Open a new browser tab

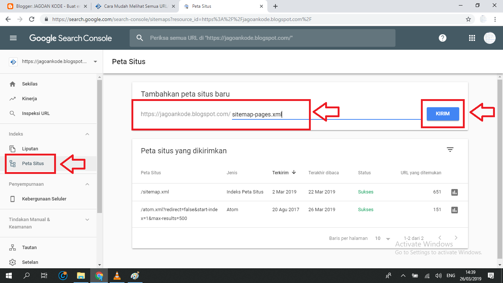pos(275,6)
